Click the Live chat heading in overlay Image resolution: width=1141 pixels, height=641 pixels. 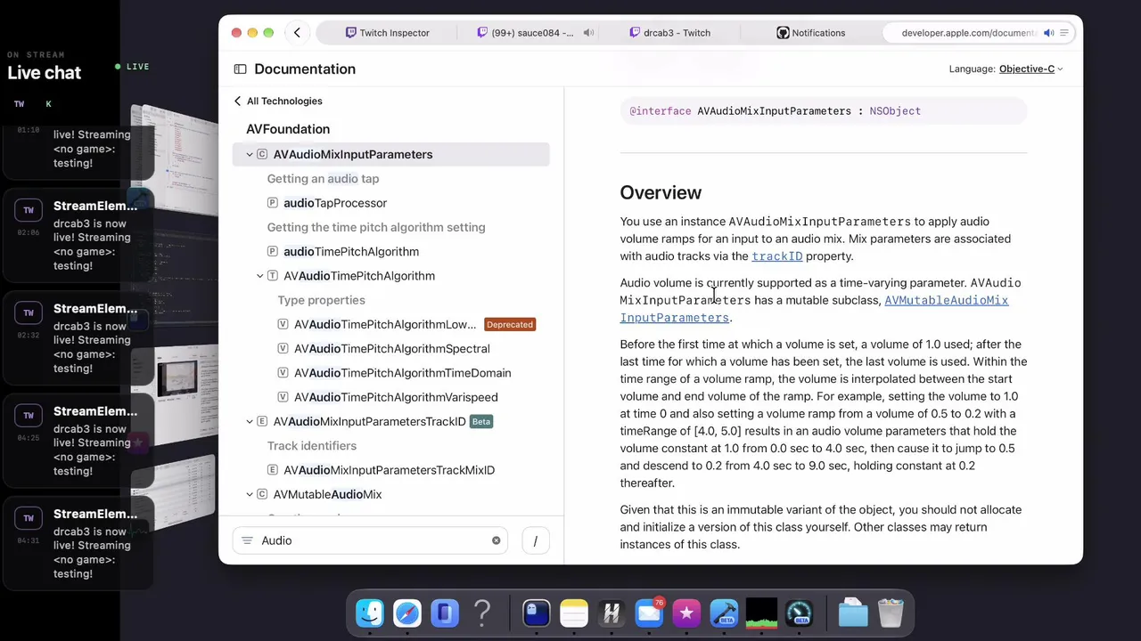pos(44,73)
